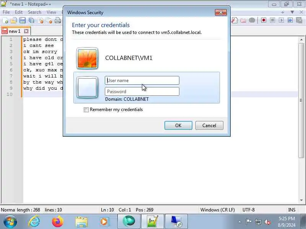
Task: Click the INS mode status entry
Action: pos(292,210)
